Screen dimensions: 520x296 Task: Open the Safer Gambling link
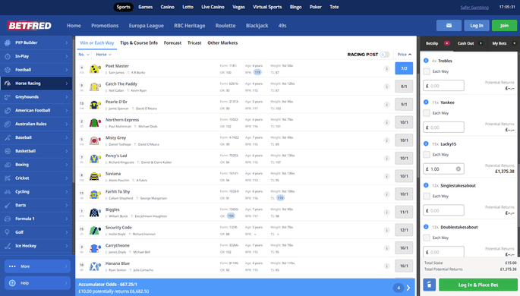click(474, 8)
